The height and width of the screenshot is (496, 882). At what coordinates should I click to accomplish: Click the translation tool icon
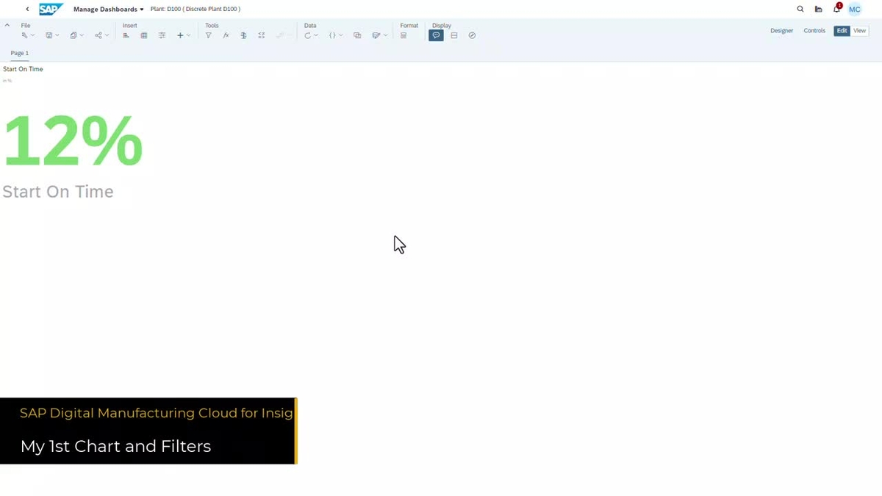tap(243, 35)
